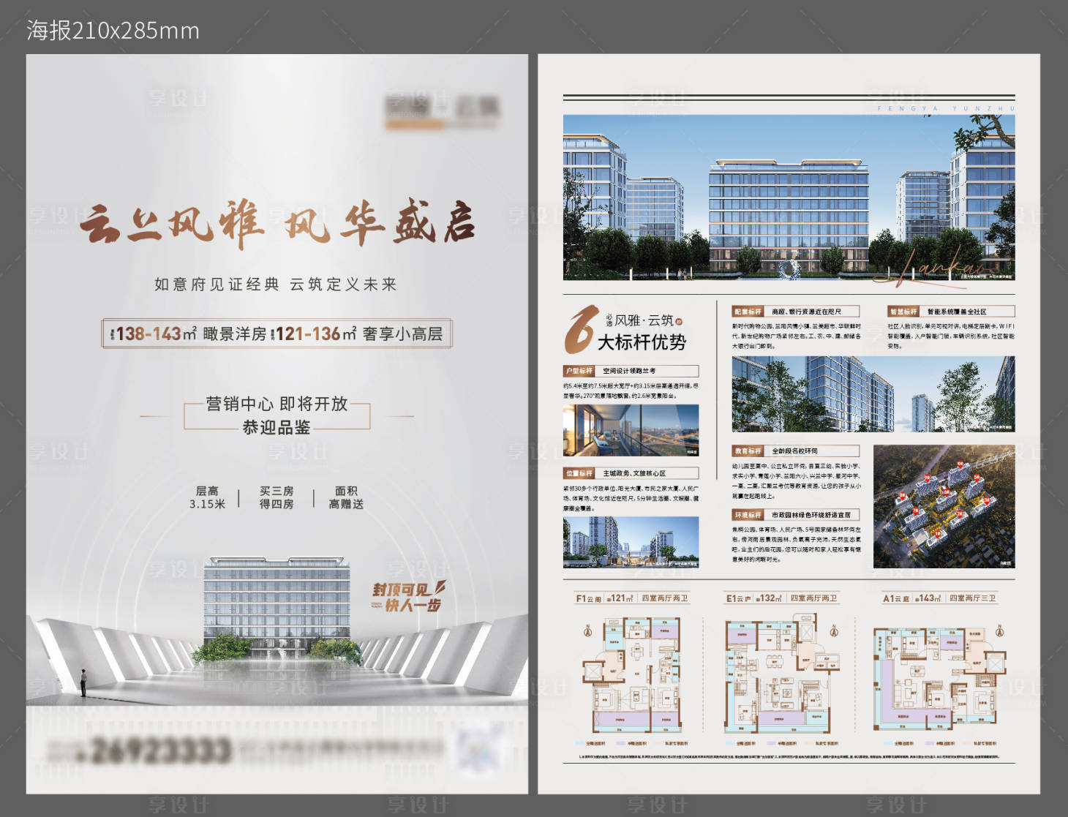
Task: Select the interior living room image
Action: click(x=631, y=430)
